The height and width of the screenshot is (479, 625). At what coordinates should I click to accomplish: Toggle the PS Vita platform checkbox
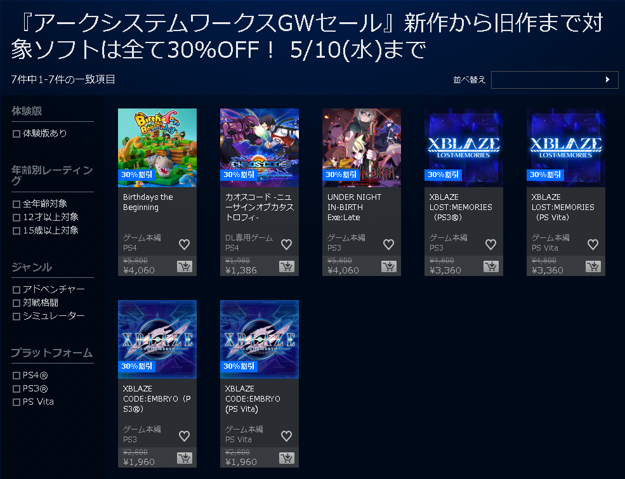pyautogui.click(x=16, y=402)
